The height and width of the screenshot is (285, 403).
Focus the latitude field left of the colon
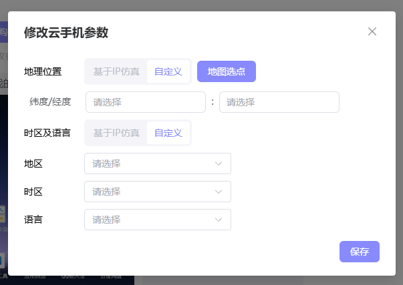coord(146,102)
